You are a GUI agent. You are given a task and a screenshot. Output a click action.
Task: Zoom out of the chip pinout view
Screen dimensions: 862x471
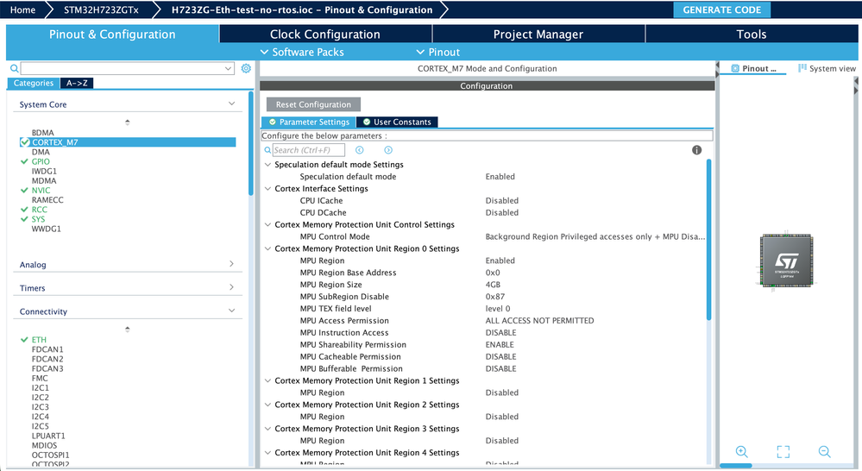[824, 452]
